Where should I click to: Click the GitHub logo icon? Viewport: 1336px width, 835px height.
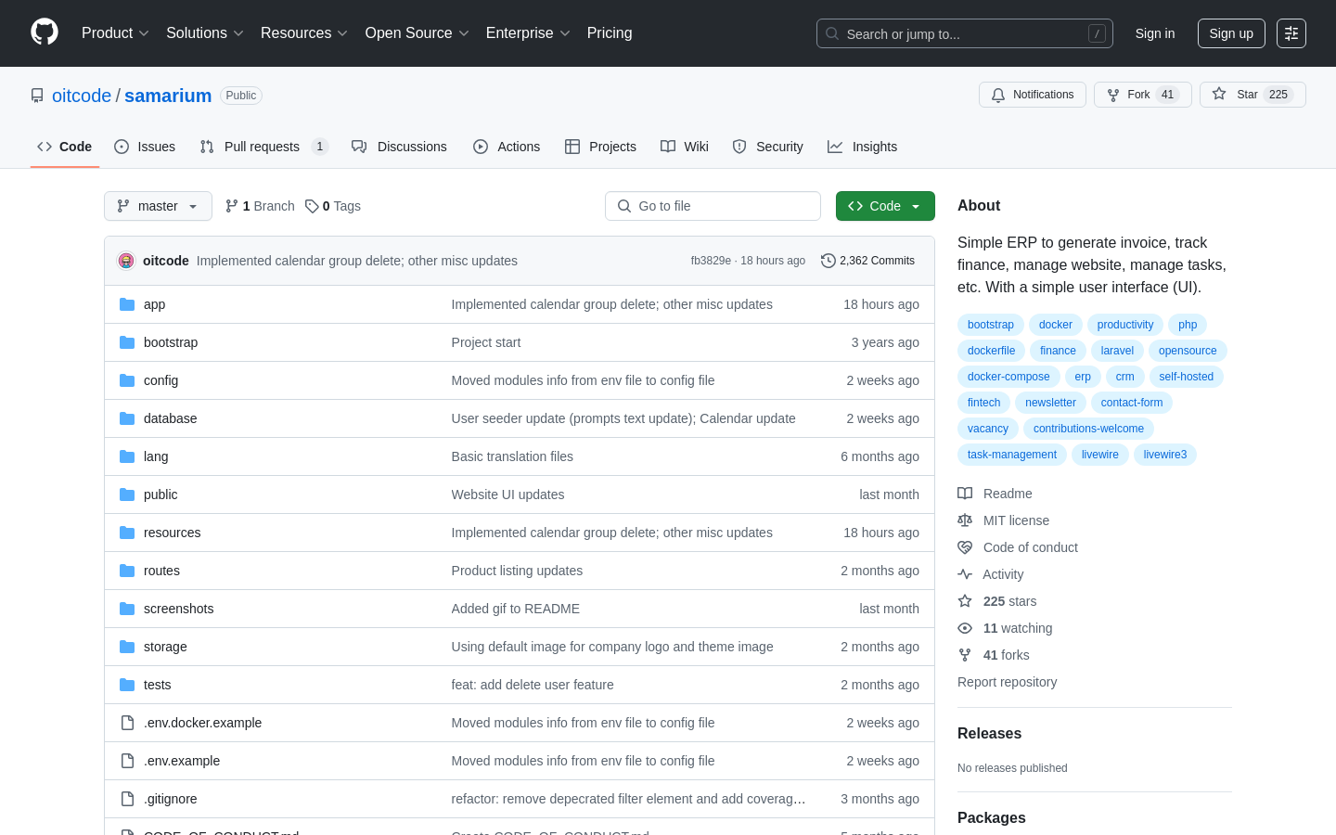[45, 32]
